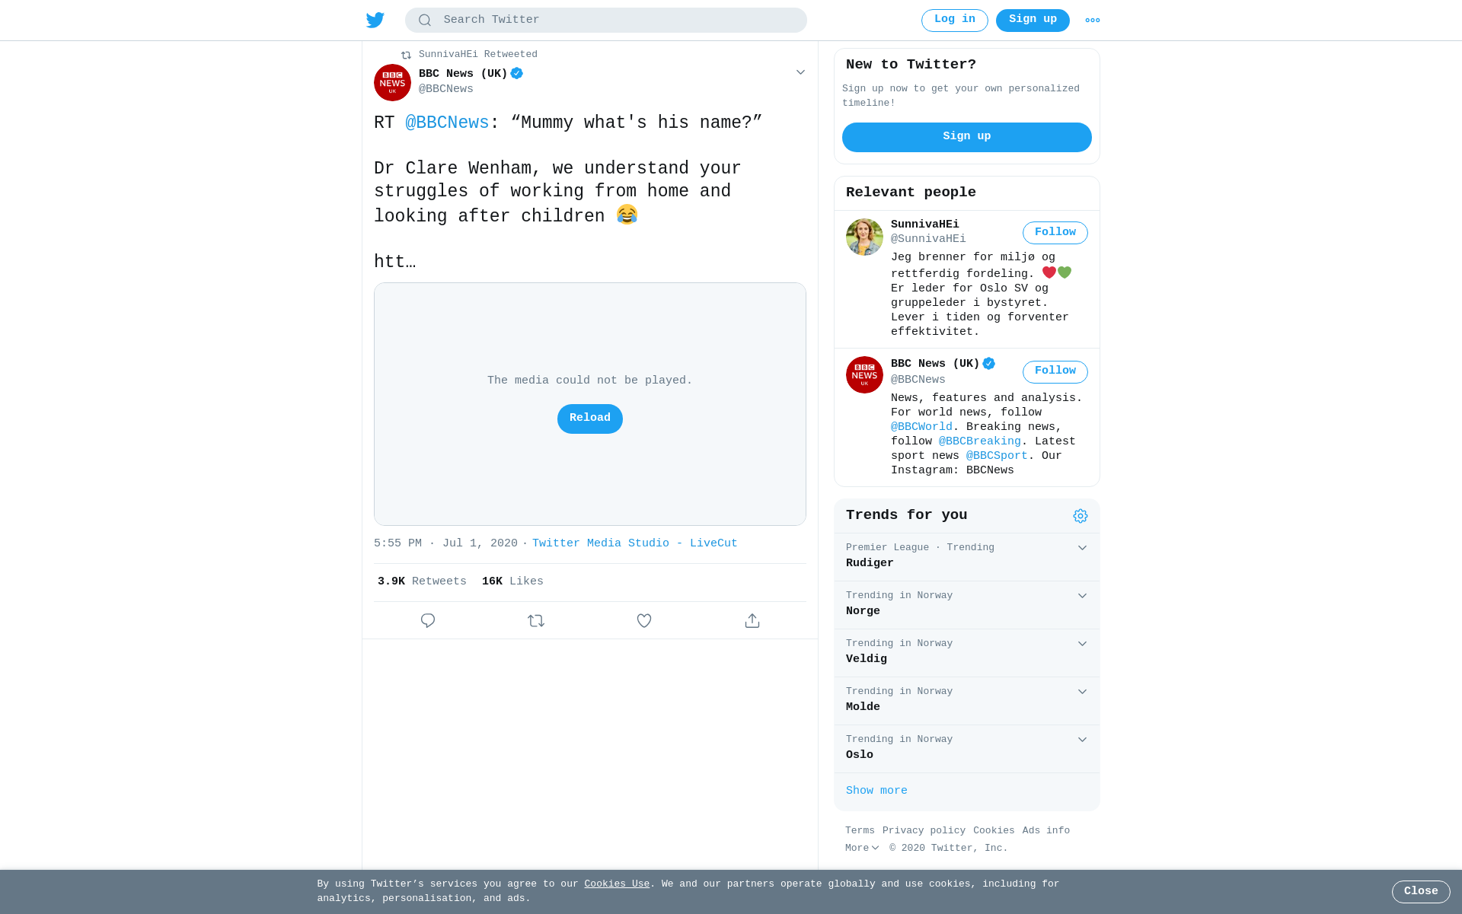
Task: Click the Twitter bird home logo
Action: [x=375, y=21]
